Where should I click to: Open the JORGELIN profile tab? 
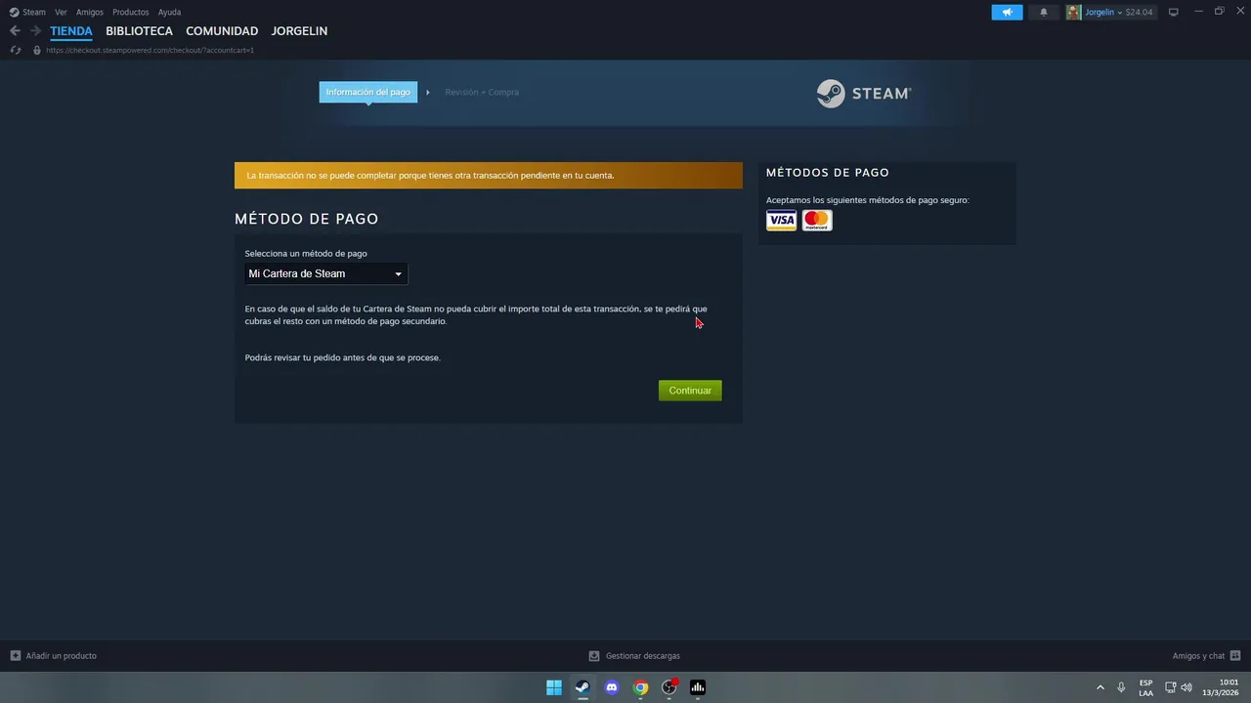(x=299, y=31)
